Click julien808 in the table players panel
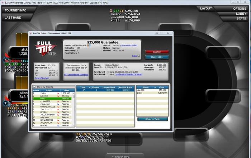The height and width of the screenshot is (158, 251). [141, 90]
